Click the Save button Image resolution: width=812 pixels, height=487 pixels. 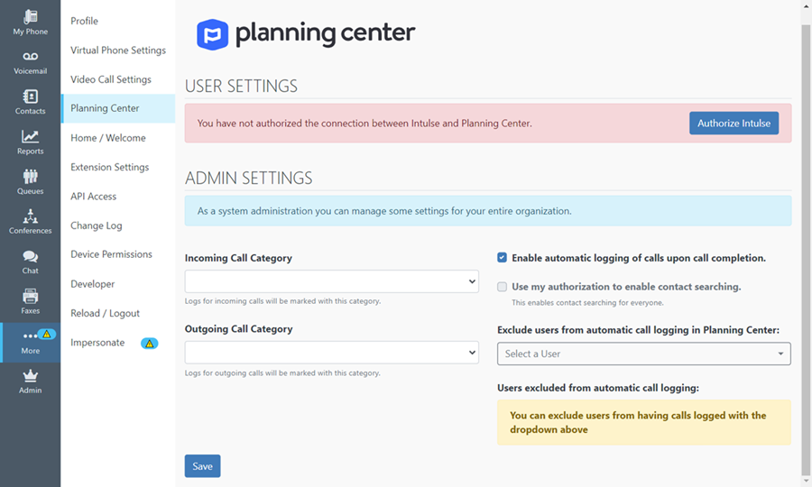pos(202,465)
